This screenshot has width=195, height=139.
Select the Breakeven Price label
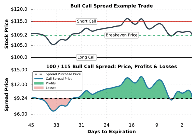coord(122,35)
